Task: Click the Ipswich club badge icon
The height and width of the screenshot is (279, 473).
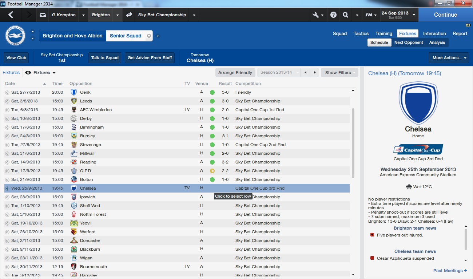Action: coord(74,197)
